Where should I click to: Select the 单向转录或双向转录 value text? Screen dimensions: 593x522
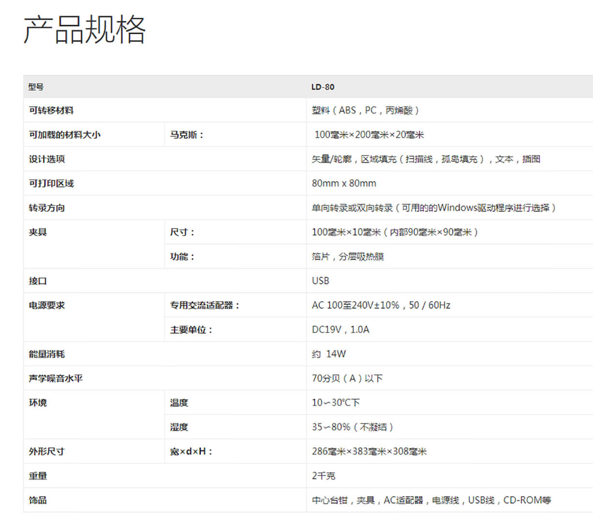[434, 208]
